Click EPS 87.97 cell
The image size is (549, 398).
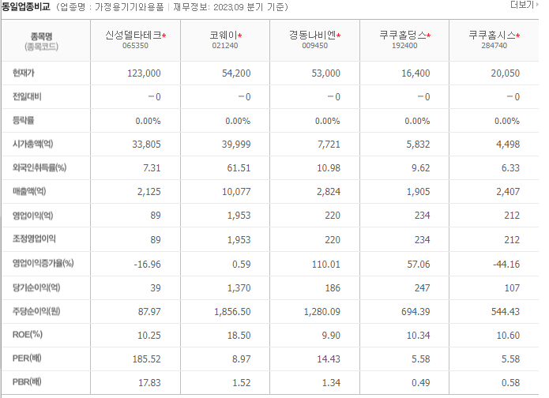(149, 312)
